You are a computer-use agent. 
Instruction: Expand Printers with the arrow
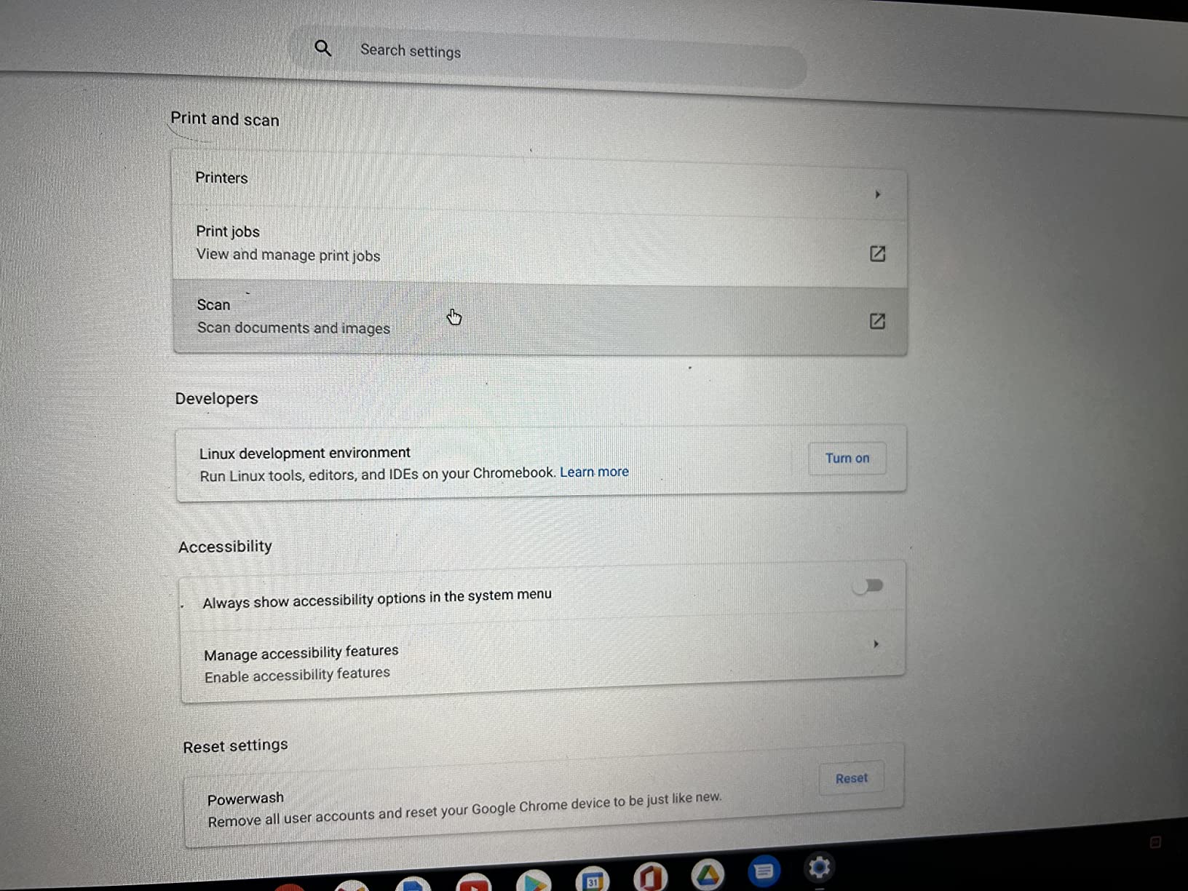point(877,194)
